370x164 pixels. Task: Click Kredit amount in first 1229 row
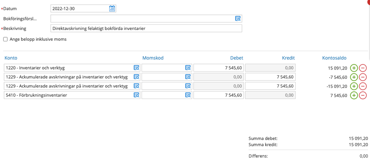(270, 77)
